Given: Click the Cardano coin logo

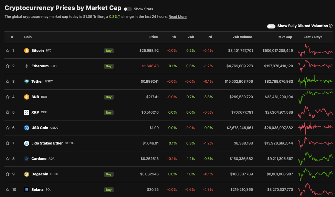Looking at the screenshot, I should point(27,159).
